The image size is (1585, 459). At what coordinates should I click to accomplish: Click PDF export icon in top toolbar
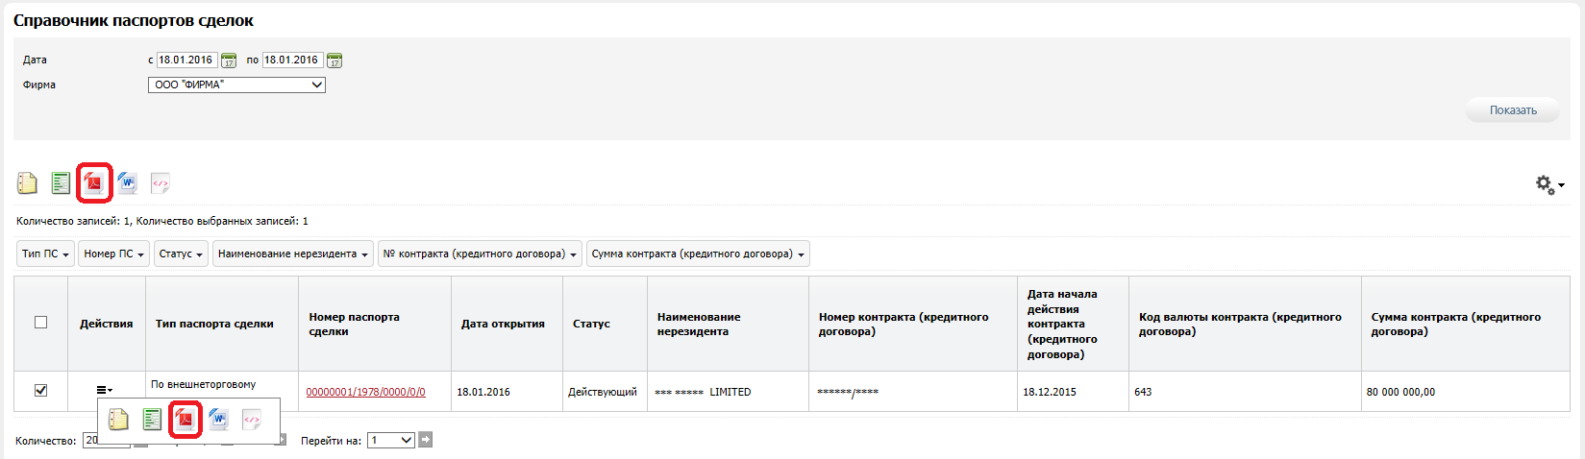pyautogui.click(x=94, y=182)
